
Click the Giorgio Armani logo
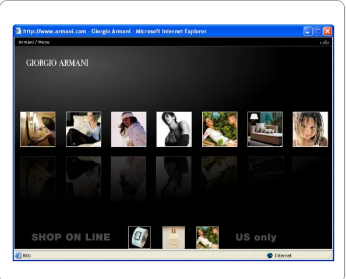57,63
